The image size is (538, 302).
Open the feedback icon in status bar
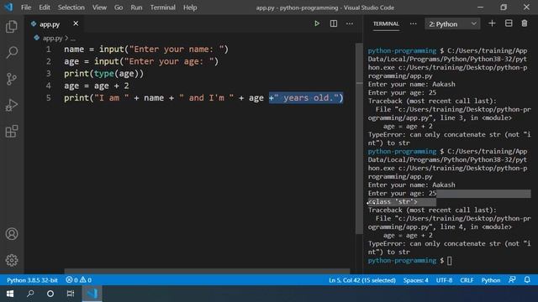512,279
